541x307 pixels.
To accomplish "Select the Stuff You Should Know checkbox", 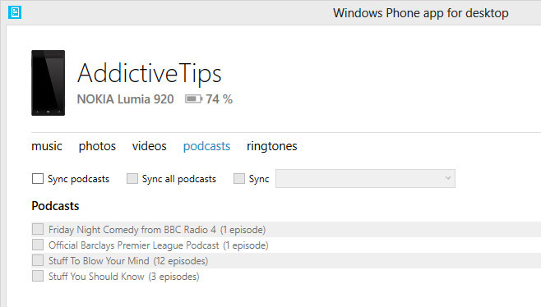I will tap(38, 276).
